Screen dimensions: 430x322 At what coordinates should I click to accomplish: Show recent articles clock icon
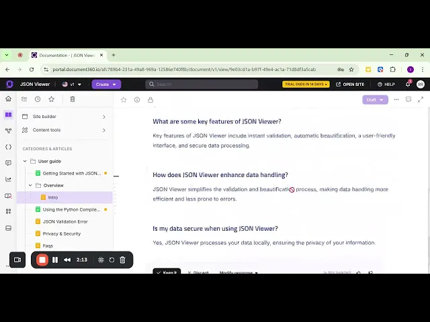pos(38,99)
